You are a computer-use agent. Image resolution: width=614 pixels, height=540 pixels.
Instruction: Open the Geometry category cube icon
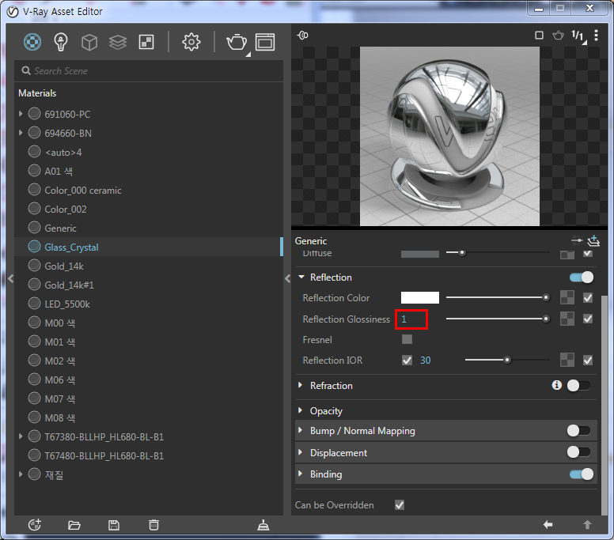(x=89, y=42)
